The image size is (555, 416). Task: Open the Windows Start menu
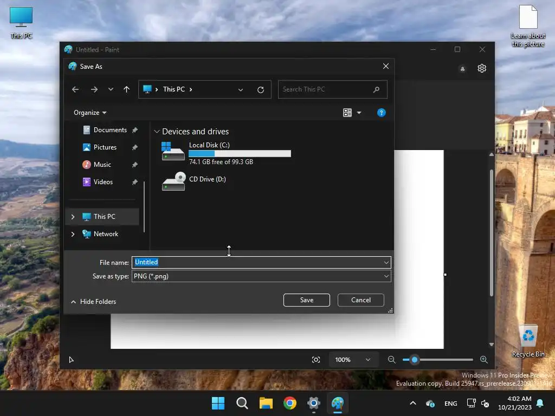click(218, 403)
